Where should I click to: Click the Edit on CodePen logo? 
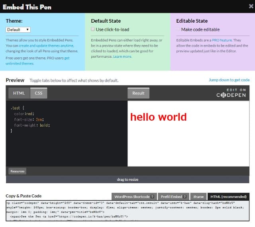[x=231, y=93]
